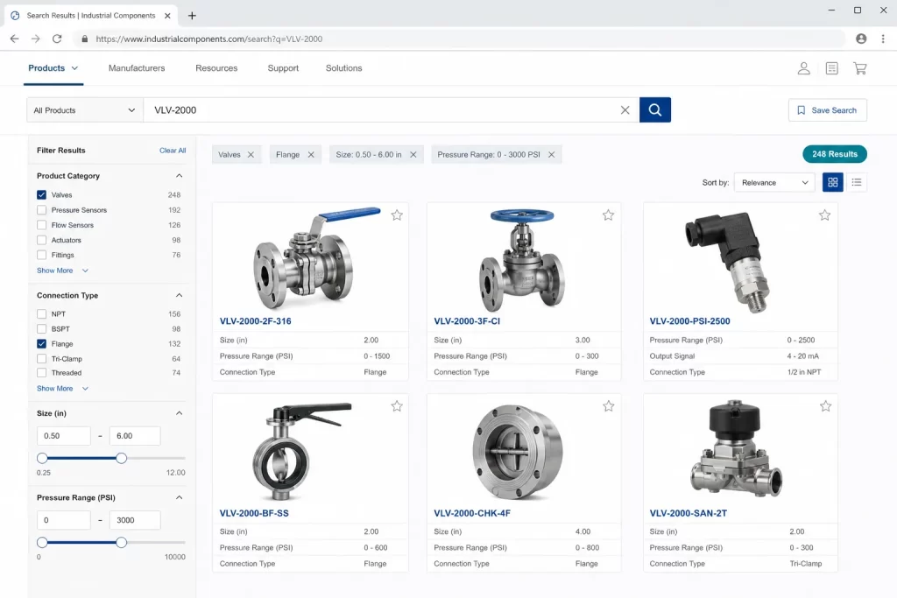The image size is (897, 598).
Task: Go to the Resources menu item
Action: (216, 68)
